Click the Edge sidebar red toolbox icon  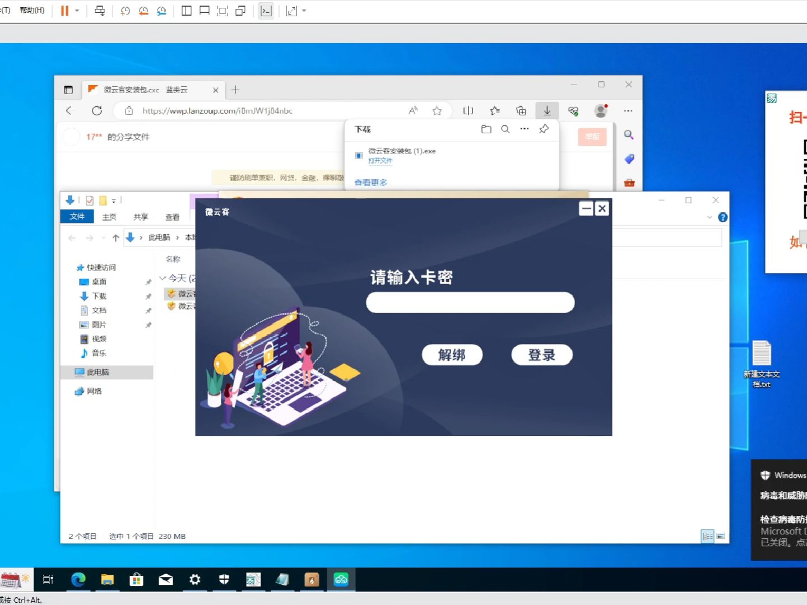[629, 183]
